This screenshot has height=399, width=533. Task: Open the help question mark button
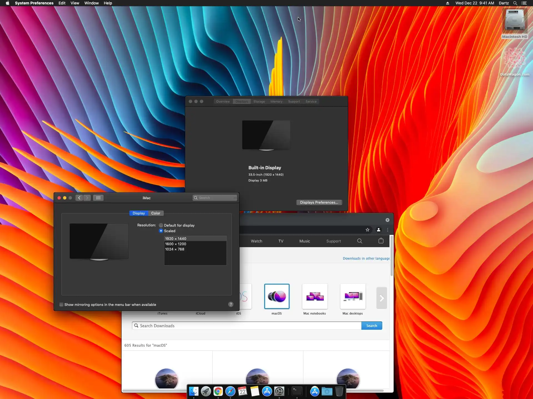[x=231, y=305]
